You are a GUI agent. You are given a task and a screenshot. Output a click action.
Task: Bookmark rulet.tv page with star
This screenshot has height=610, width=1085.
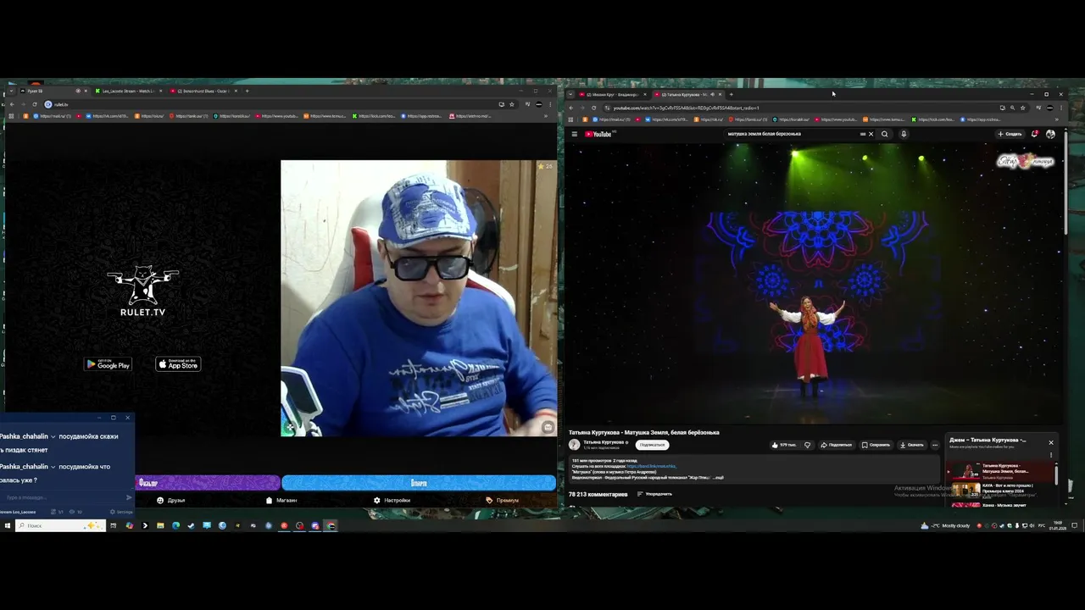512,104
